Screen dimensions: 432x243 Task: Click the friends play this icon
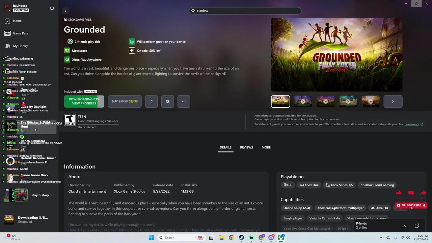[70, 42]
